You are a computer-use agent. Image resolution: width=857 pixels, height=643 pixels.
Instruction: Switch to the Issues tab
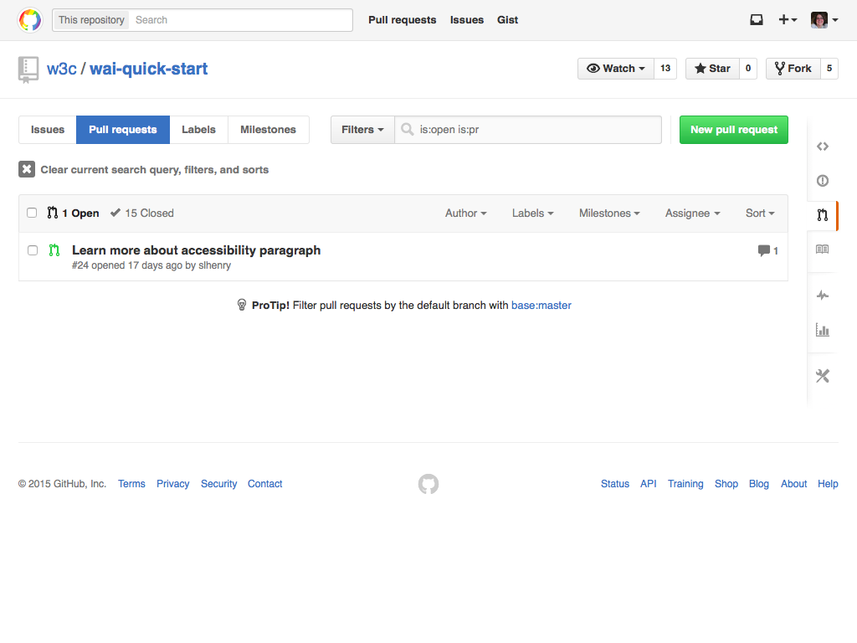[x=48, y=130]
